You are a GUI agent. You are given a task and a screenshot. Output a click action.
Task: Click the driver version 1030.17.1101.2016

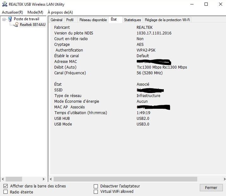click(x=154, y=33)
